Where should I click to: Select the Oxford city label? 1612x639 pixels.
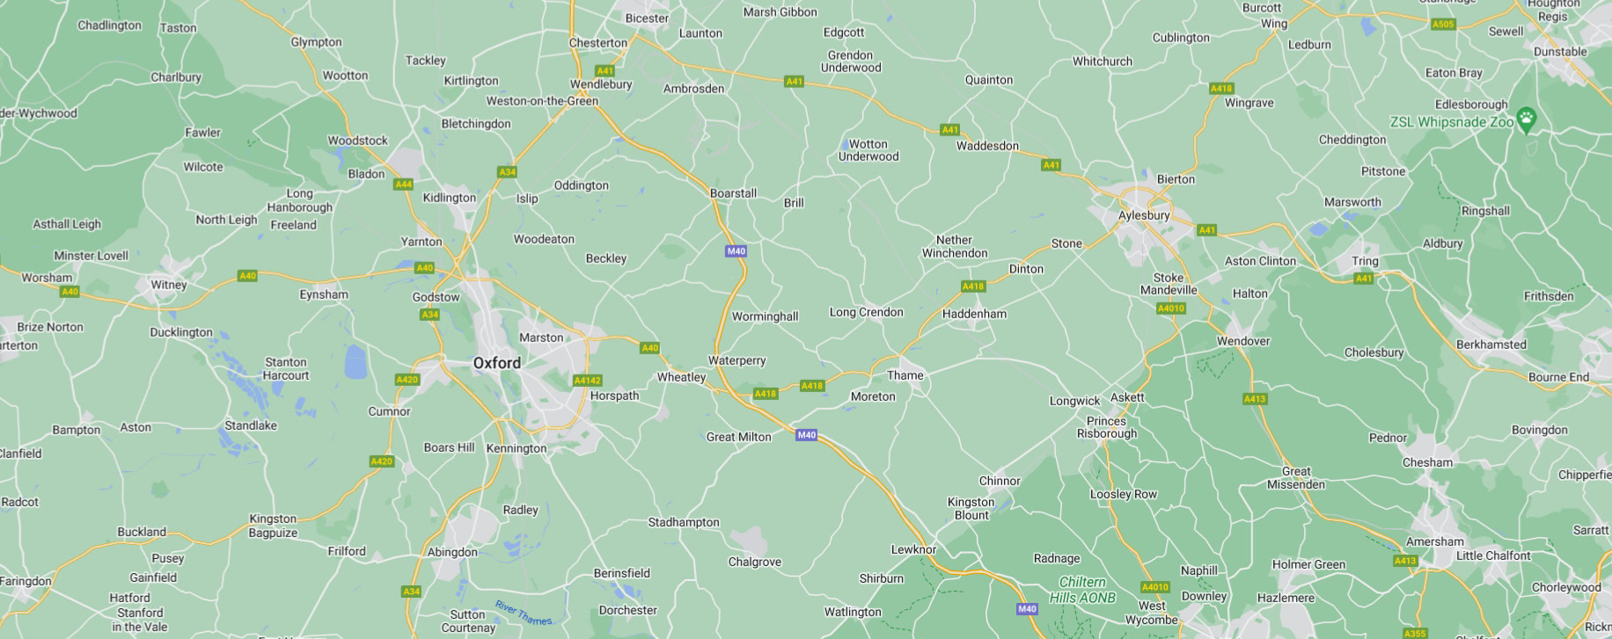497,363
